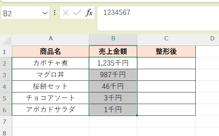Click the fill handle on selected range

[137, 115]
